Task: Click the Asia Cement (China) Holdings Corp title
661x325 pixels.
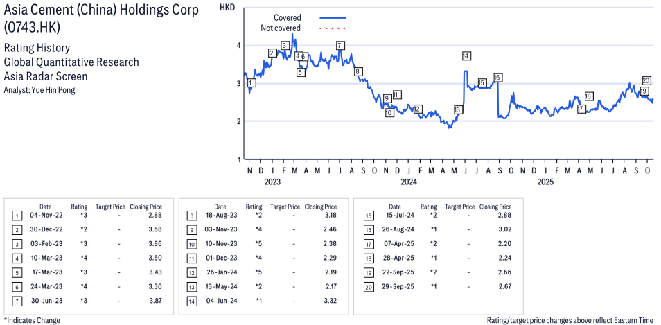Action: coord(101,10)
